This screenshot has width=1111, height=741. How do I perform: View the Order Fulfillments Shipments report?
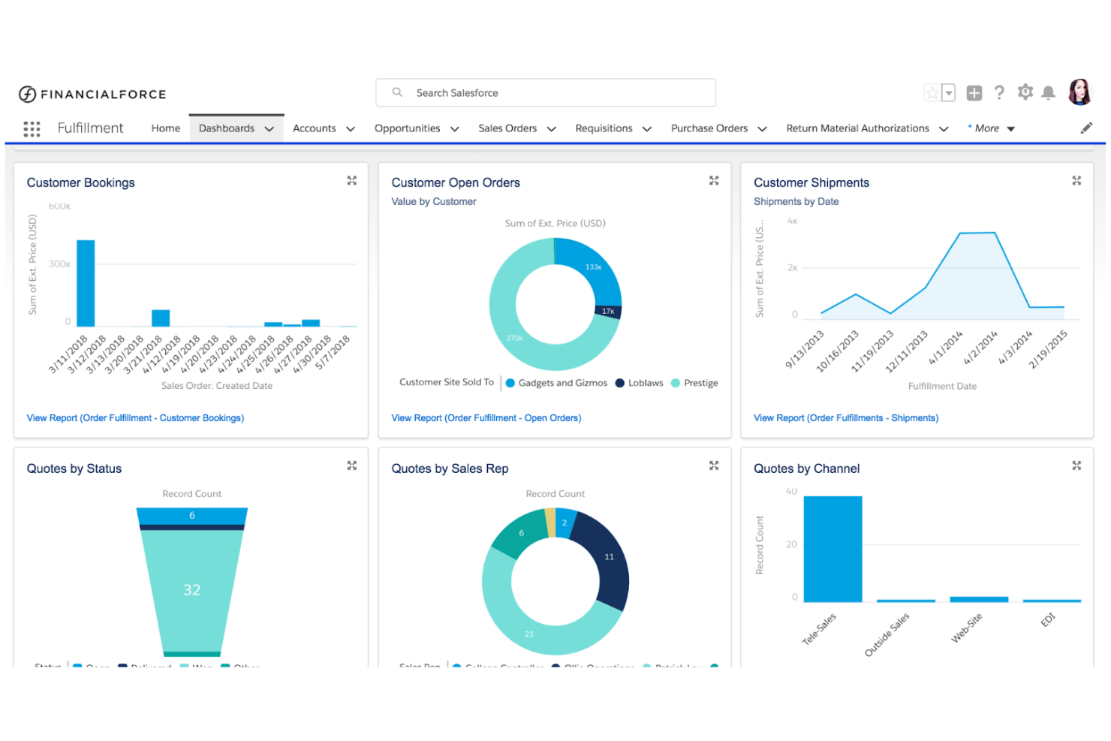[x=845, y=417]
